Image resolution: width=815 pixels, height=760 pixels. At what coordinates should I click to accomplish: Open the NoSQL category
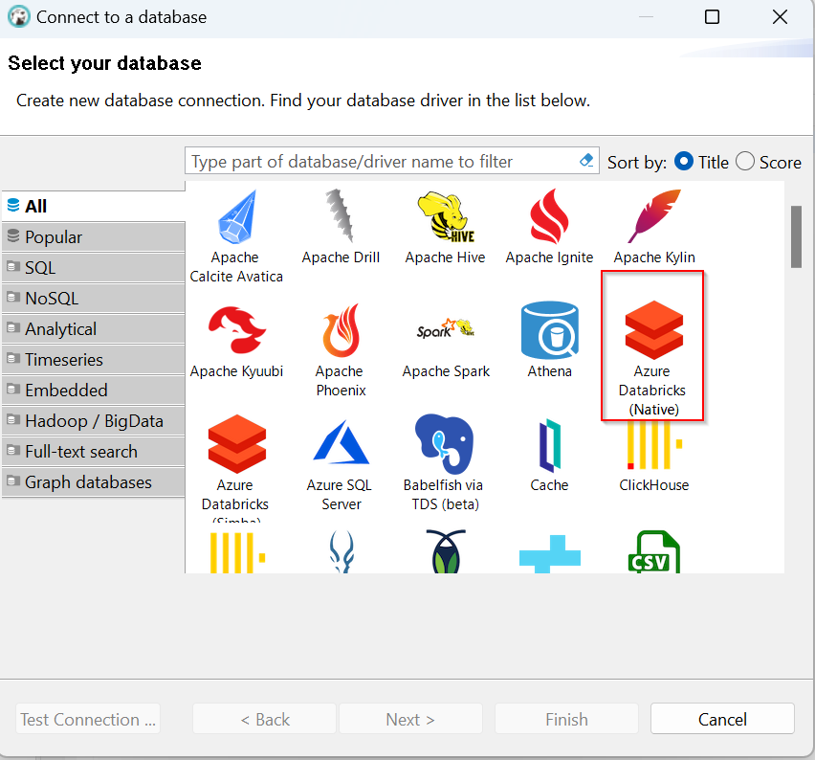tap(94, 299)
